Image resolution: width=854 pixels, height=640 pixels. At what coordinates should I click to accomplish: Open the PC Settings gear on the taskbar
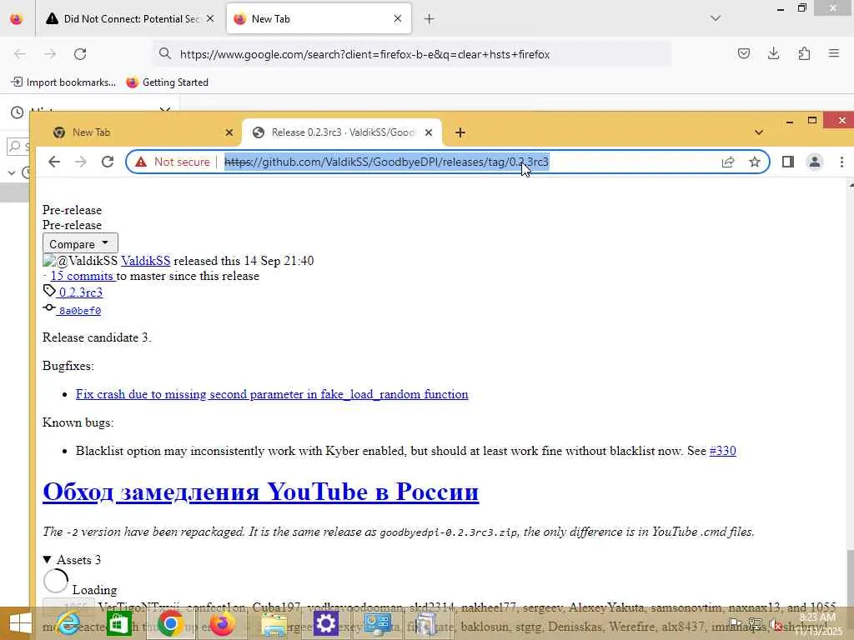tap(326, 623)
